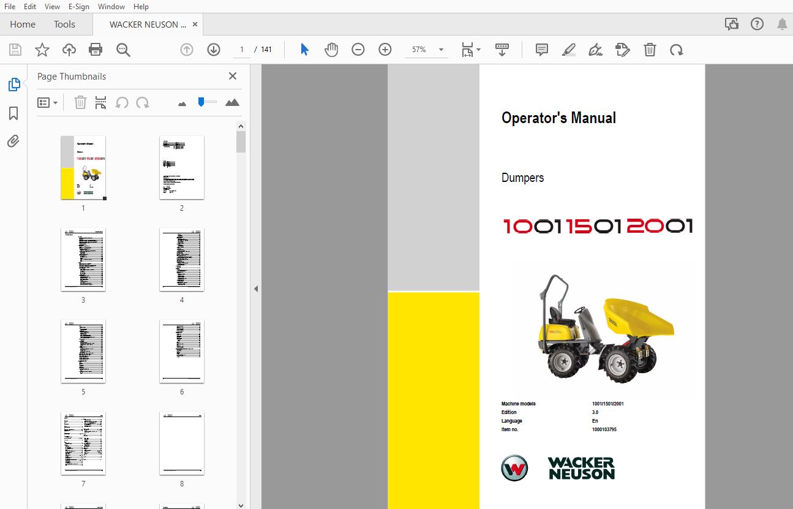Click the Stamp edit tool icon
The width and height of the screenshot is (793, 509).
point(623,50)
